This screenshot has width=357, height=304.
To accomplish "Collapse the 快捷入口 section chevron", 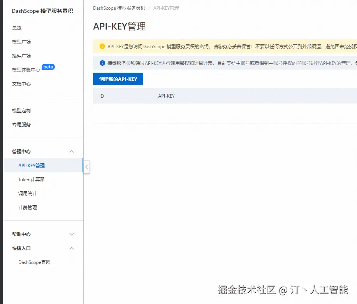I will point(72,248).
